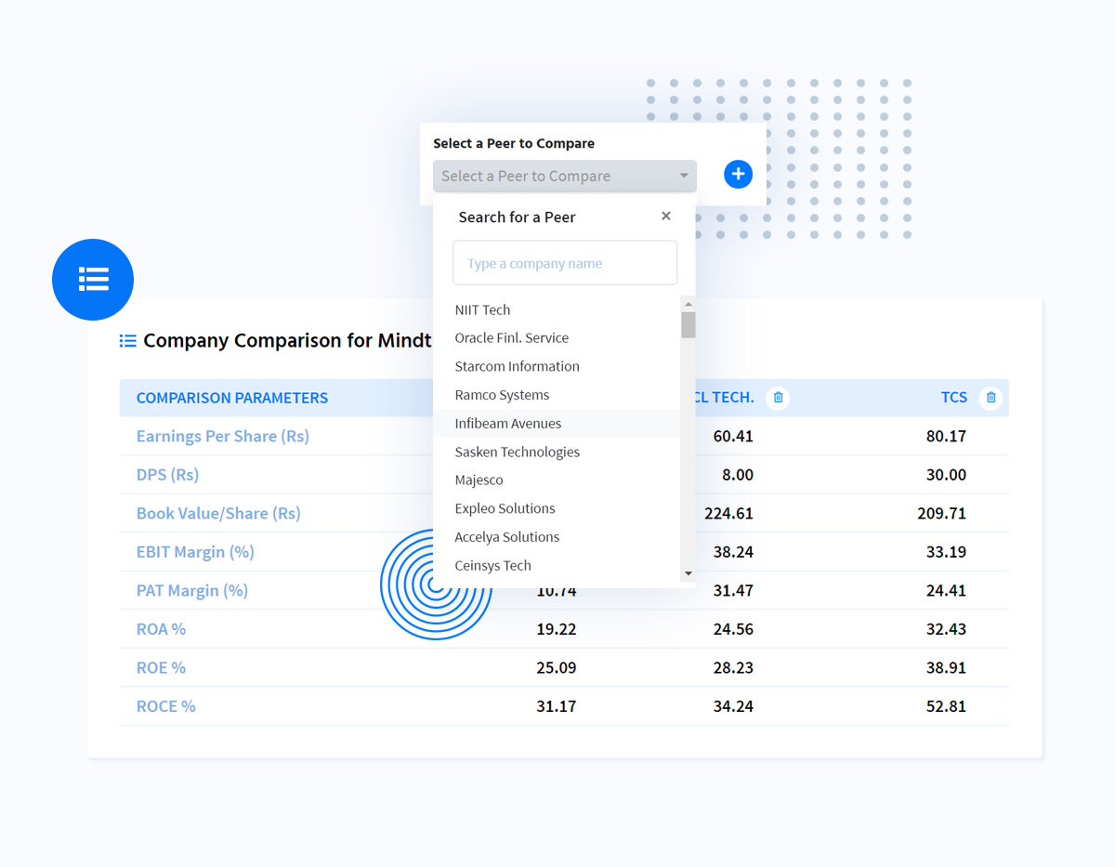Click the Book Value/Share (Rs) parameter
The width and height of the screenshot is (1115, 867).
tap(218, 513)
